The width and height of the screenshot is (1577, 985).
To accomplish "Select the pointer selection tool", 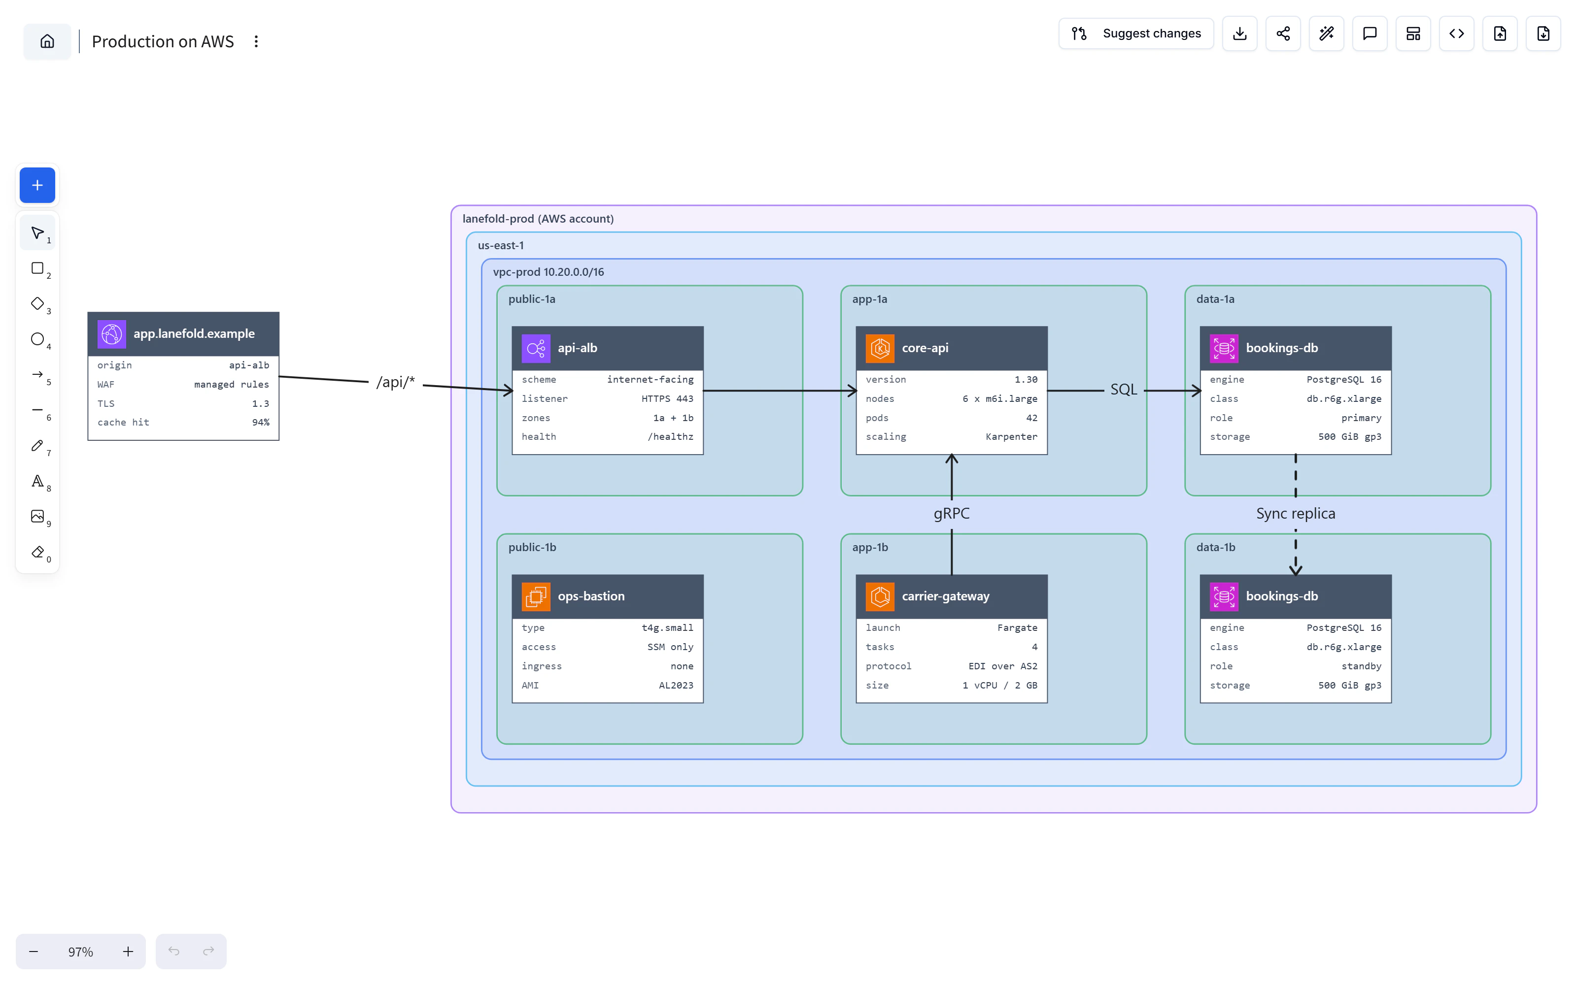I will (x=37, y=232).
